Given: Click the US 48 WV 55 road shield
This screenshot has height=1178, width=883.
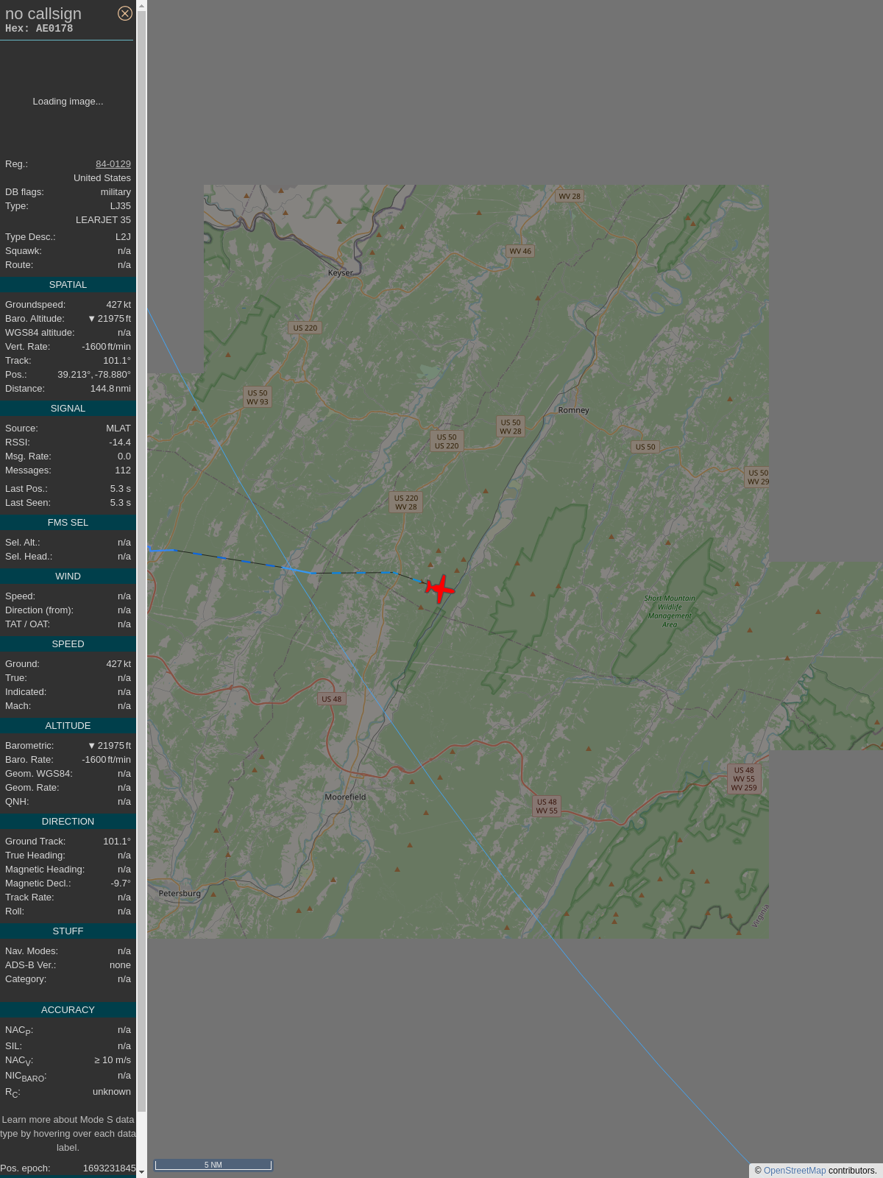Looking at the screenshot, I should [x=547, y=806].
